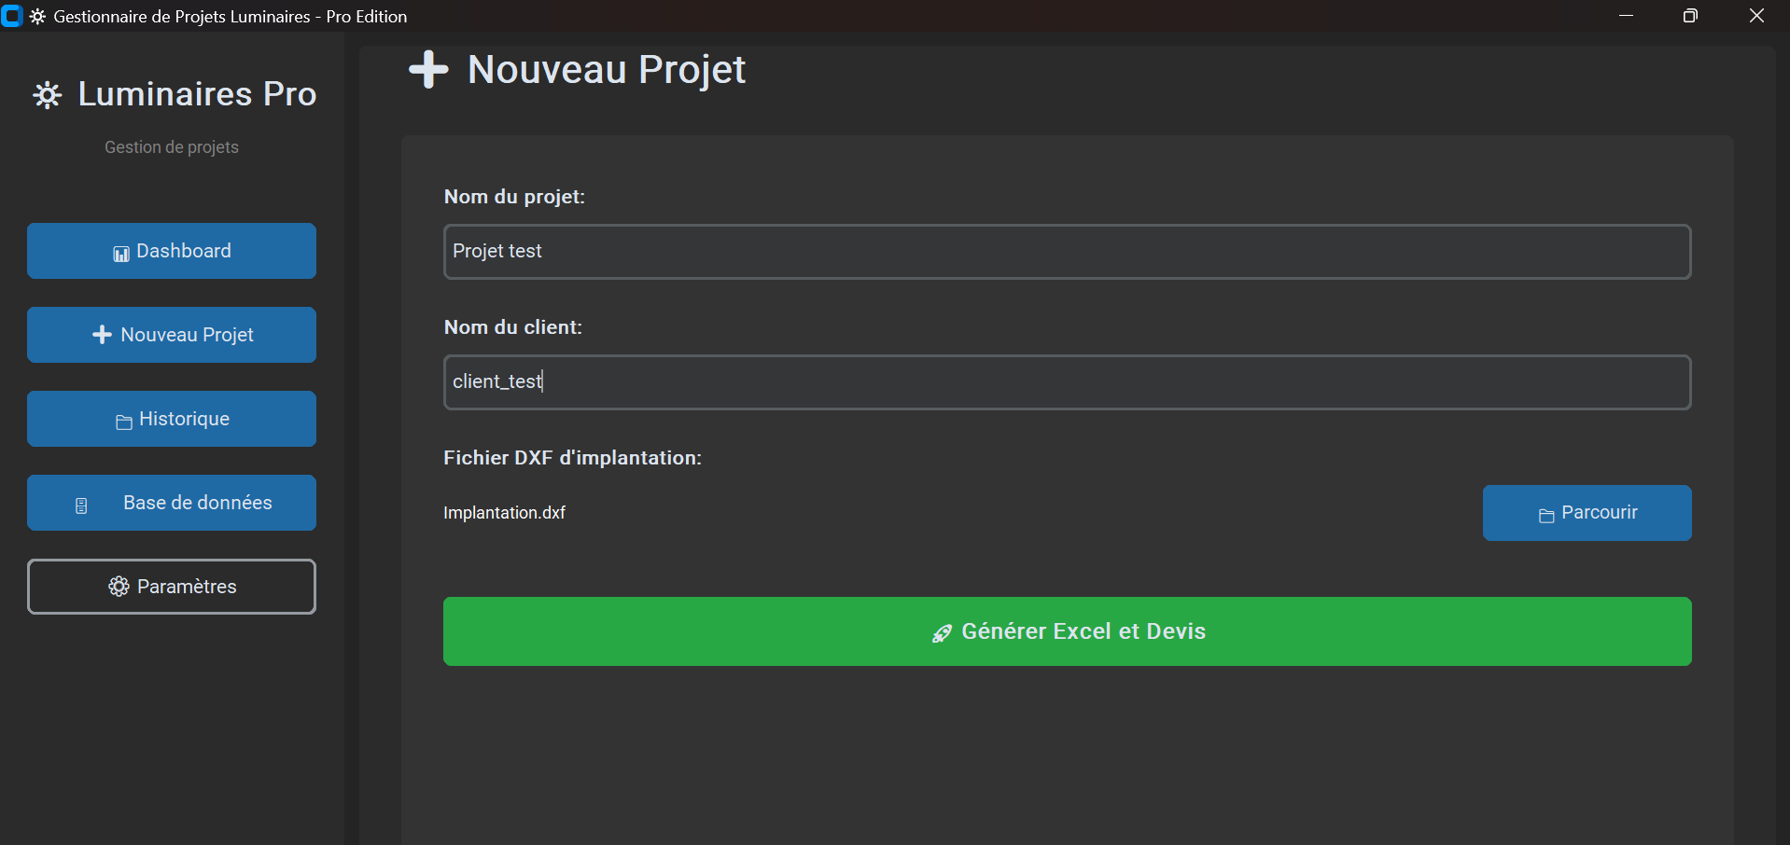Select the Dashboard chart icon
The height and width of the screenshot is (845, 1790).
pyautogui.click(x=119, y=252)
